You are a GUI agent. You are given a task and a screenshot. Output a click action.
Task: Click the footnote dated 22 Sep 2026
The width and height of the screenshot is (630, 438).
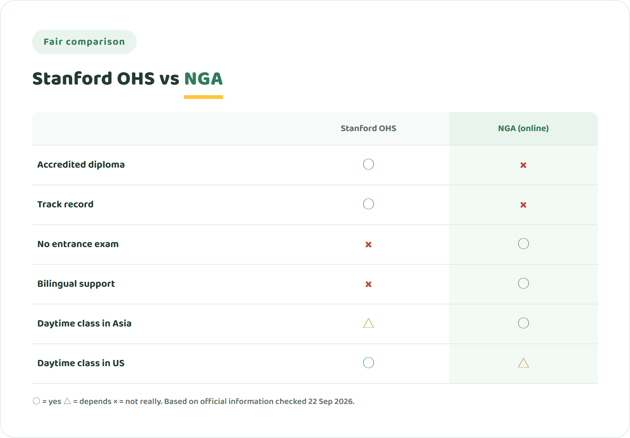click(193, 401)
